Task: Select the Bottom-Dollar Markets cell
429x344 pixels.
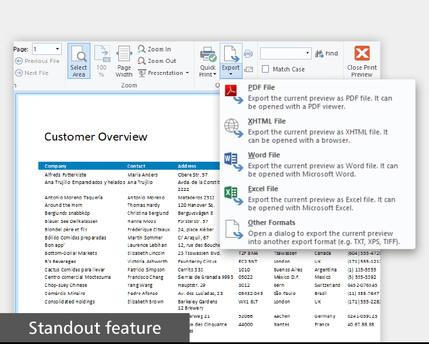Action: (71, 253)
